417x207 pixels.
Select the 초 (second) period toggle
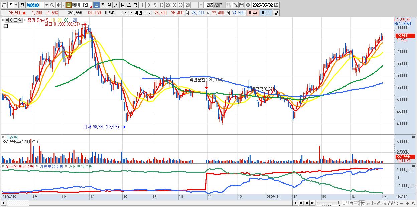click(129, 5)
